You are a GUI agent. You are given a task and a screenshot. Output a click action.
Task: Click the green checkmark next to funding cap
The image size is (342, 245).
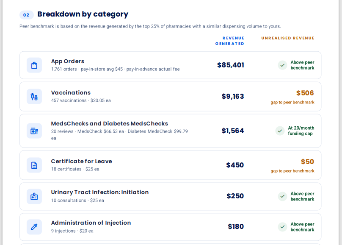coord(280,131)
